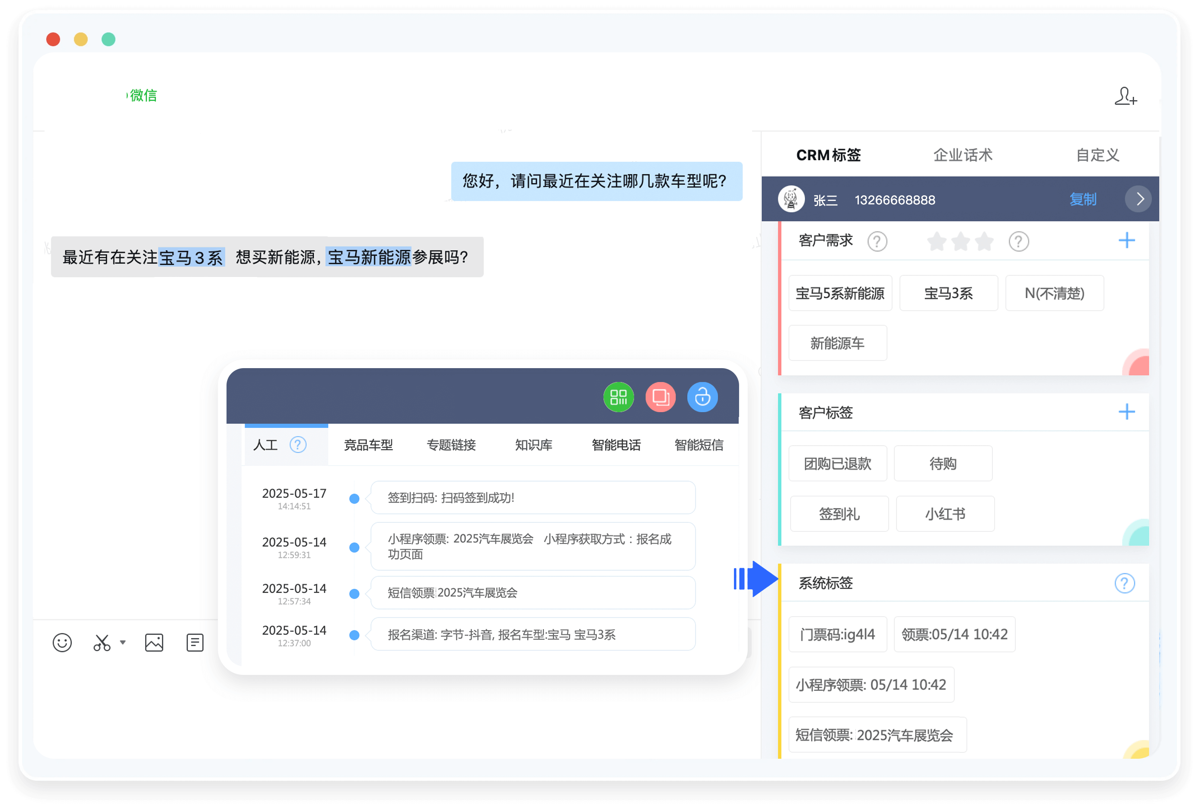
Task: Click the sent message bubble 您好
Action: (x=596, y=181)
